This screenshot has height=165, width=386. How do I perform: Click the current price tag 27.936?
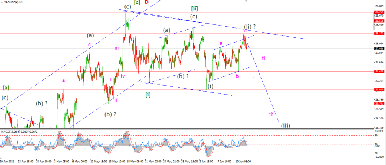point(378,49)
